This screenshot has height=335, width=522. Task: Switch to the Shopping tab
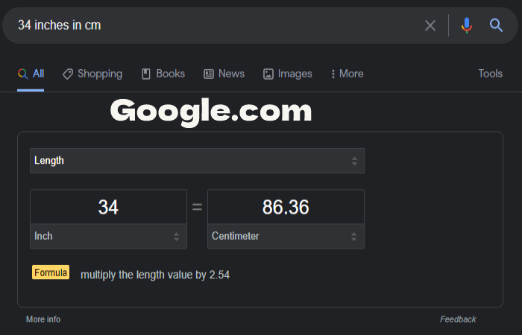[x=92, y=74]
